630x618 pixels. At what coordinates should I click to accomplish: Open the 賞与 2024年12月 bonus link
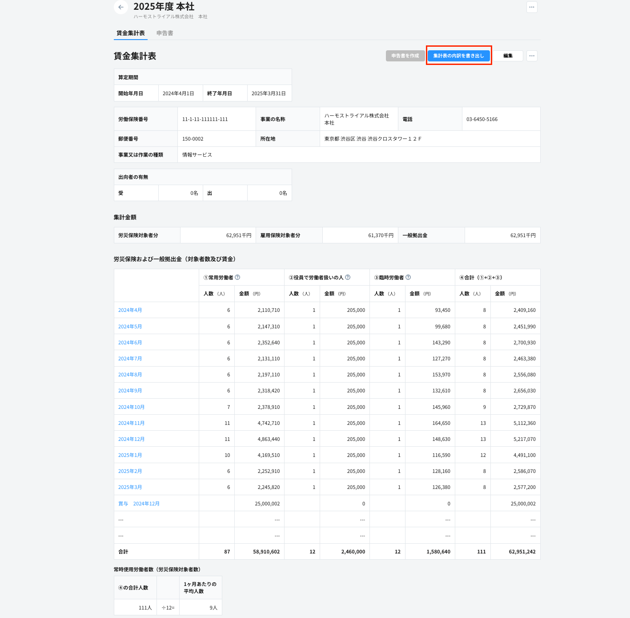pos(139,504)
